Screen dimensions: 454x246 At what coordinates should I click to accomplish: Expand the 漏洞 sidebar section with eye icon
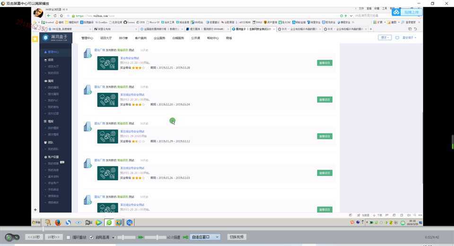tap(49, 81)
